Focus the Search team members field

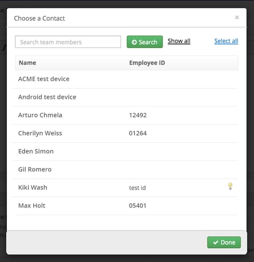(68, 42)
